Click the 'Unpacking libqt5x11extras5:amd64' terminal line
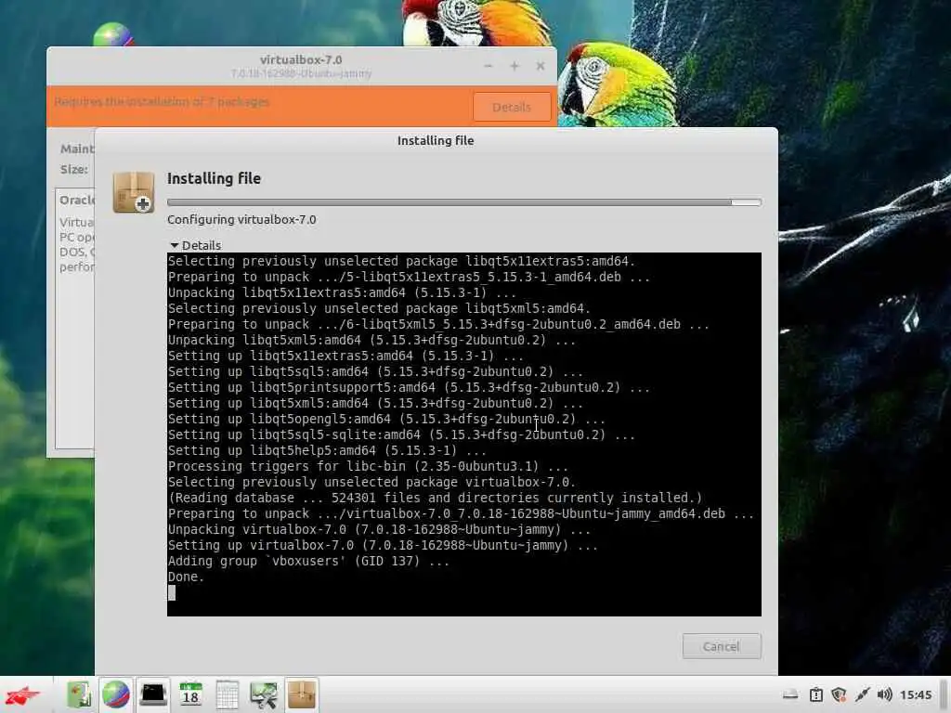Viewport: 951px width, 713px height. pos(342,292)
